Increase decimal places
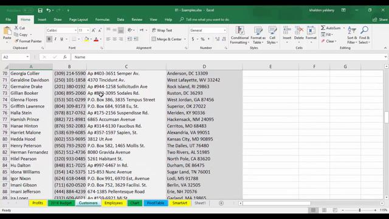This screenshot has width=389, height=219. coord(218,39)
